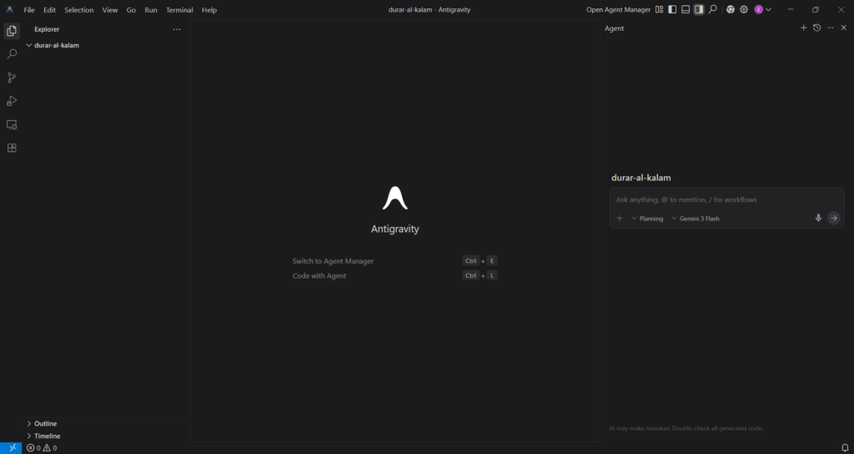This screenshot has width=854, height=454.
Task: Open the Source Control view
Action: coord(12,78)
